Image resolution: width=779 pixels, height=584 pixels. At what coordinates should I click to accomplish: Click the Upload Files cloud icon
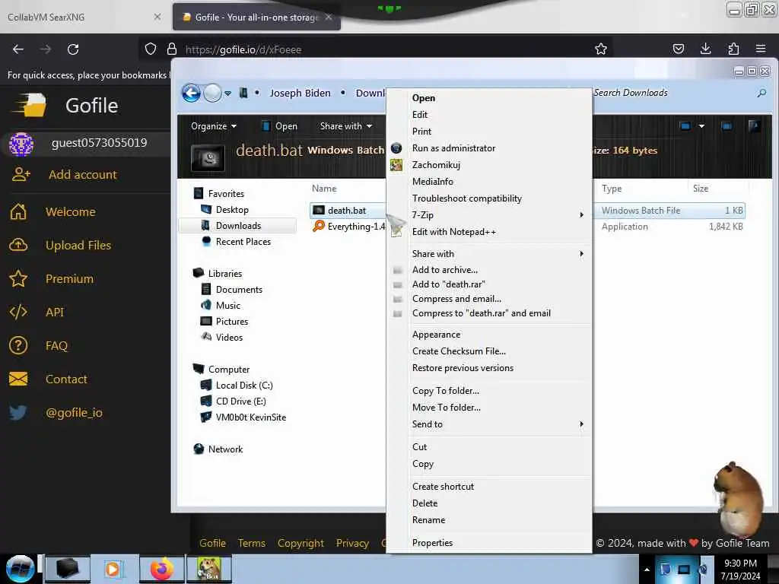pyautogui.click(x=18, y=245)
